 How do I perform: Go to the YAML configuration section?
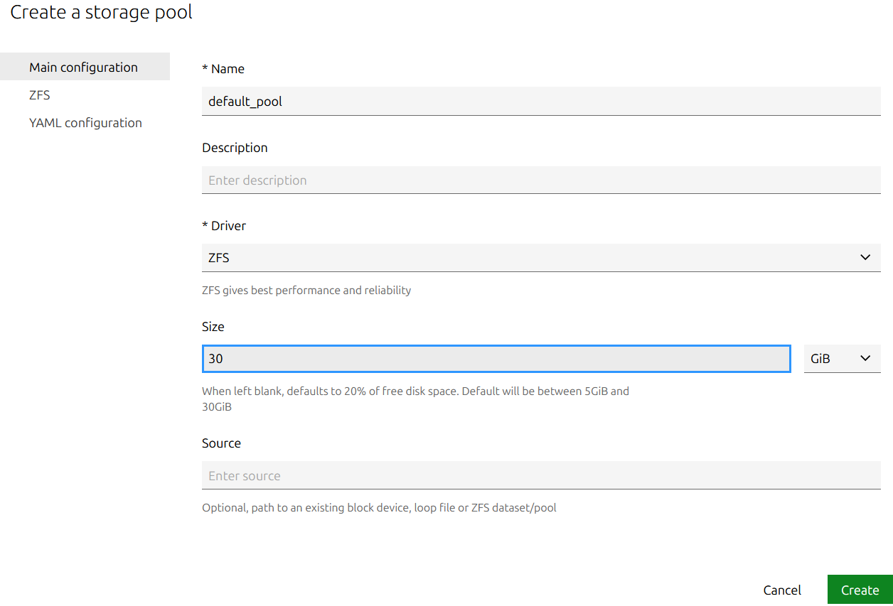pyautogui.click(x=85, y=123)
